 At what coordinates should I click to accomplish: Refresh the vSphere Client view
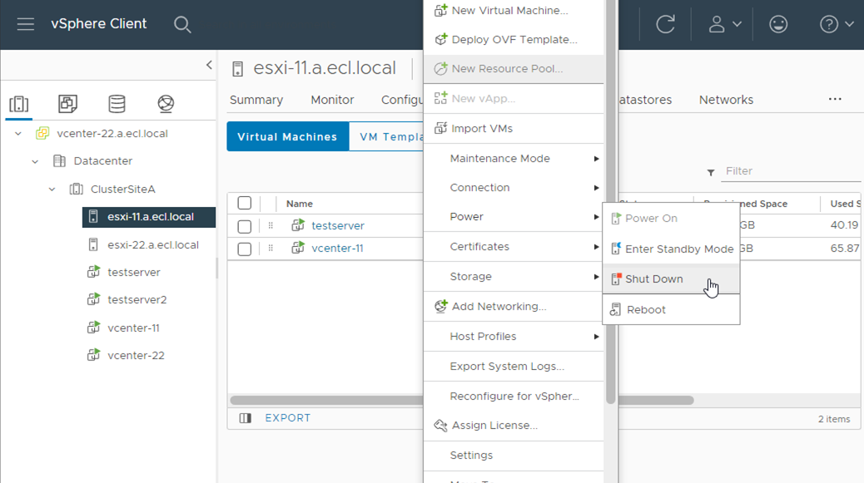pyautogui.click(x=665, y=24)
